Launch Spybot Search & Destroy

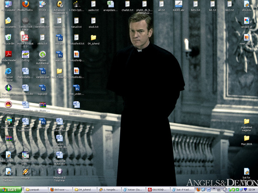pos(25,155)
